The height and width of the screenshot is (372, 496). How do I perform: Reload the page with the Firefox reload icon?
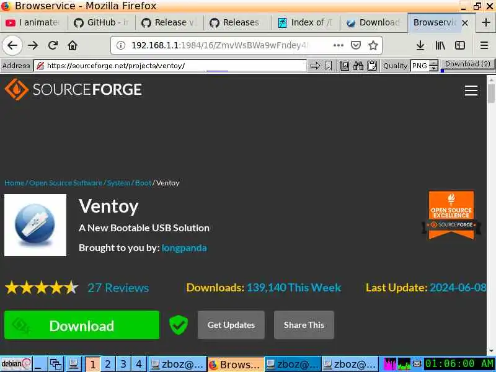pos(53,45)
